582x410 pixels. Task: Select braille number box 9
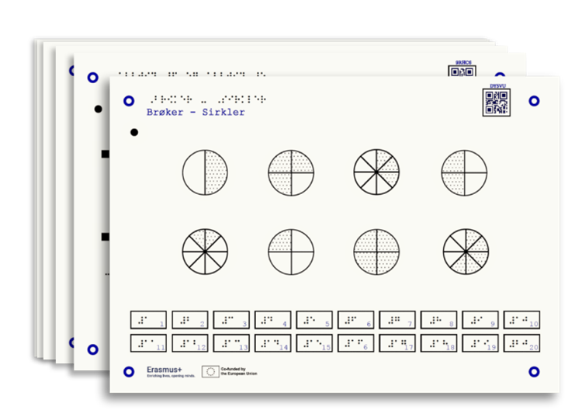click(480, 320)
